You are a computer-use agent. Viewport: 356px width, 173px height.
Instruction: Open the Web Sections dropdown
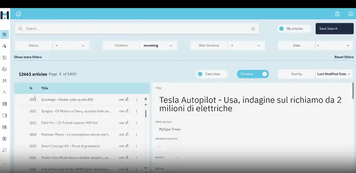245,45
